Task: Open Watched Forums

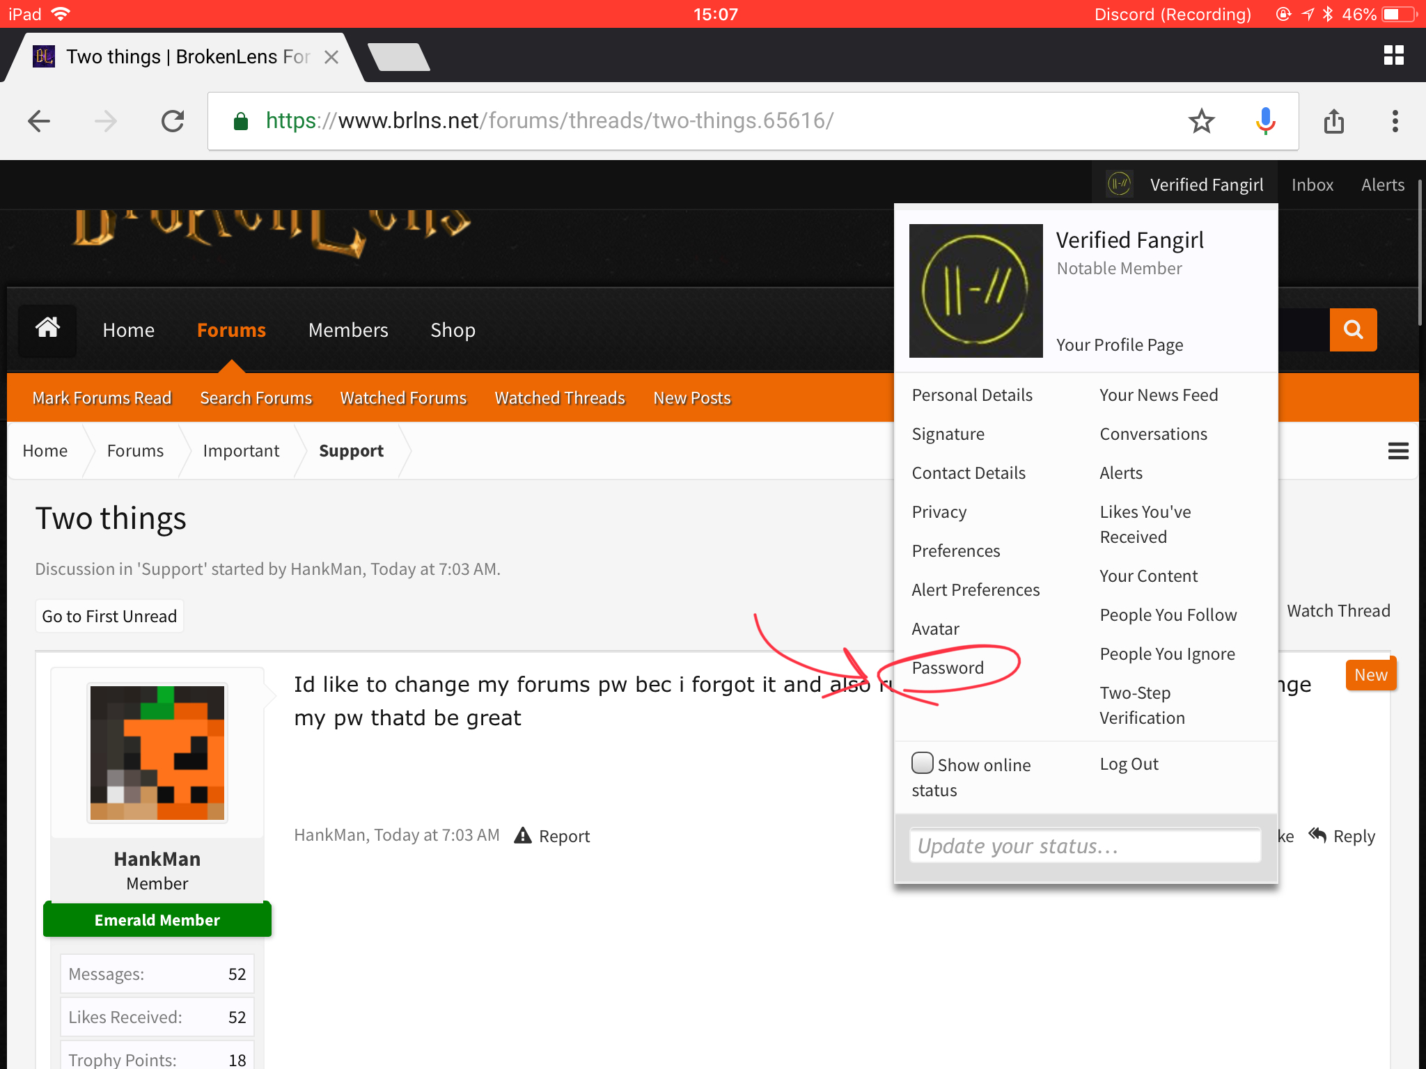Action: coord(403,397)
